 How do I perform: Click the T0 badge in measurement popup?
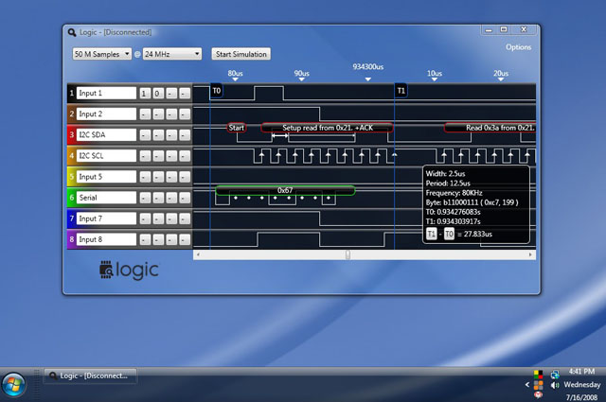pos(449,233)
